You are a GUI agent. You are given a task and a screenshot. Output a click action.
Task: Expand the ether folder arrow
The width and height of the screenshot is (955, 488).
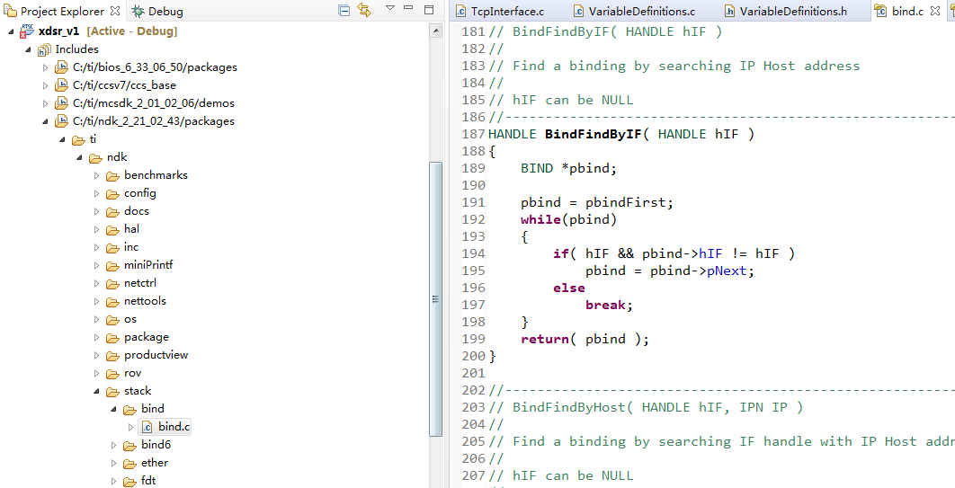(113, 463)
